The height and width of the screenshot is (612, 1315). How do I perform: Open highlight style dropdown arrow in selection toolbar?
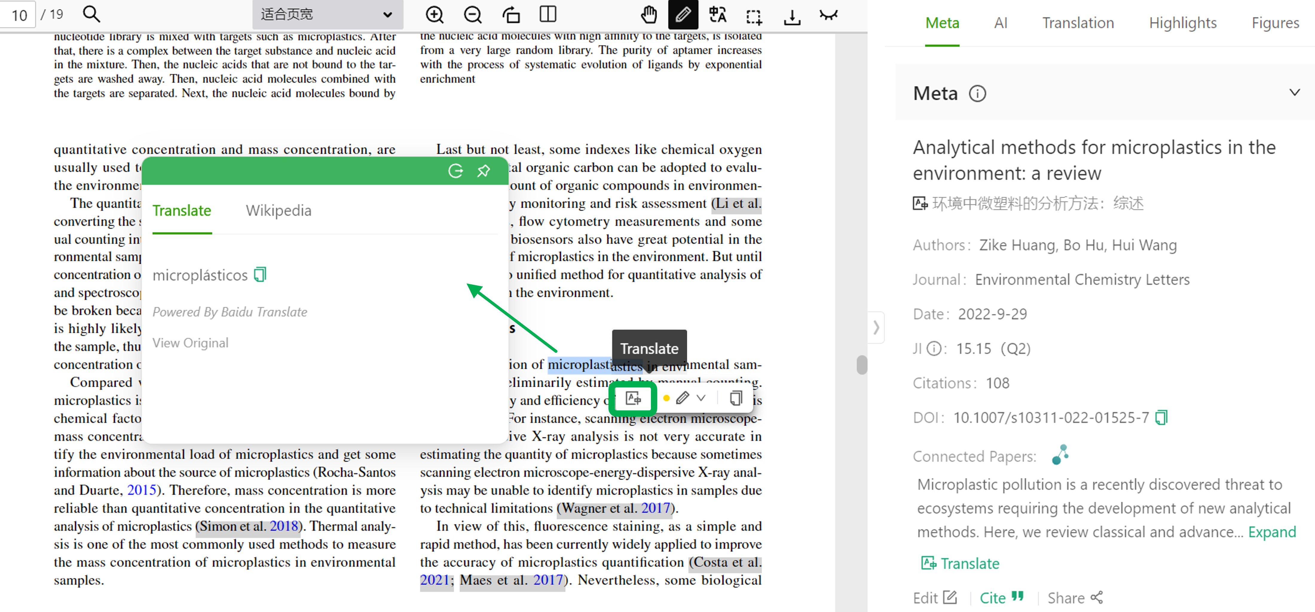(701, 398)
